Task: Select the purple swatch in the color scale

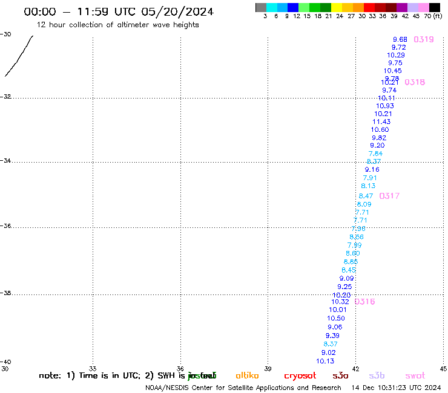Action: click(x=402, y=7)
